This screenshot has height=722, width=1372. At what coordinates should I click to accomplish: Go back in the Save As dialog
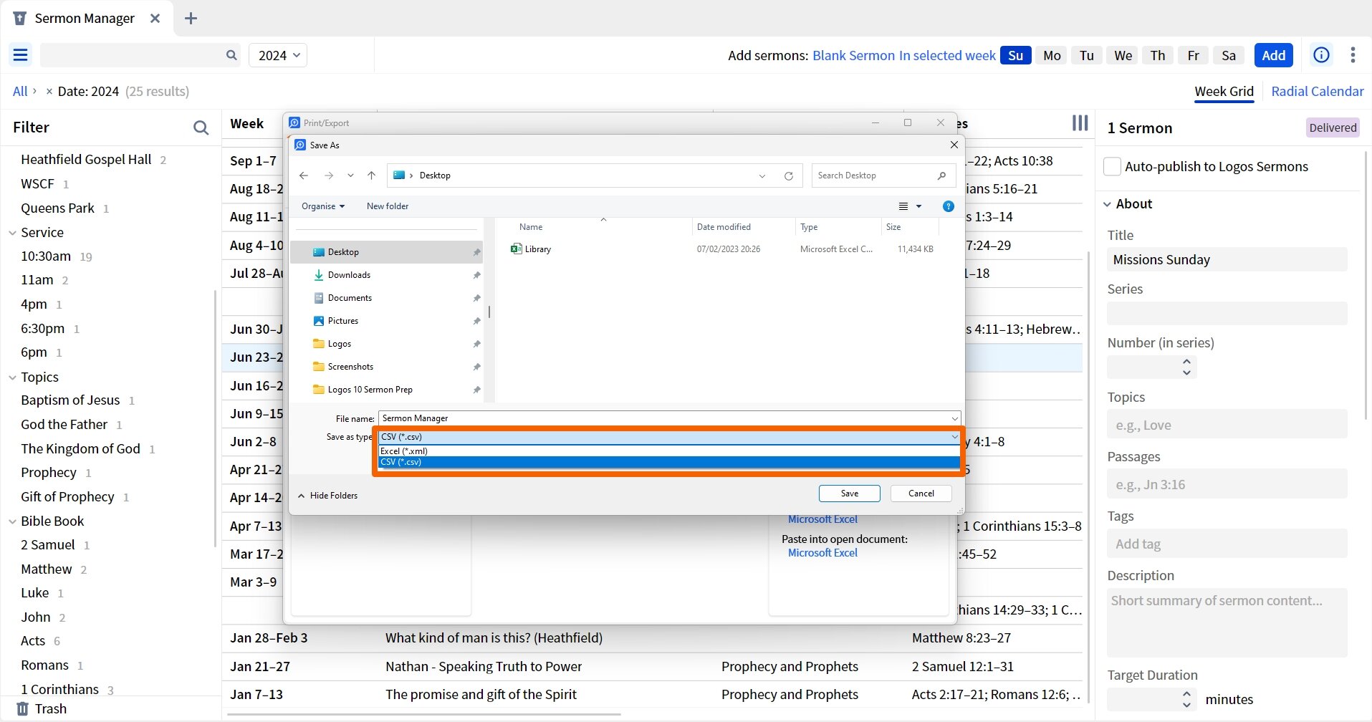point(304,175)
